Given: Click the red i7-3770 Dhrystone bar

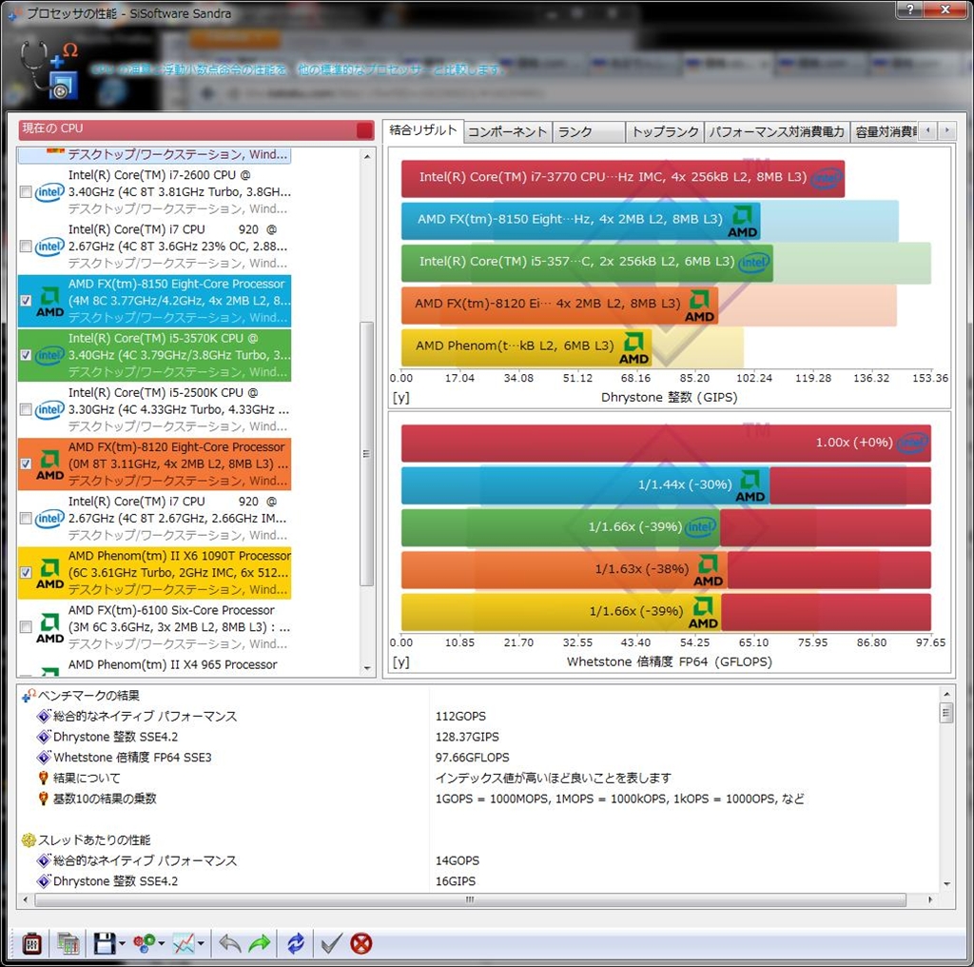Looking at the screenshot, I should 622,178.
